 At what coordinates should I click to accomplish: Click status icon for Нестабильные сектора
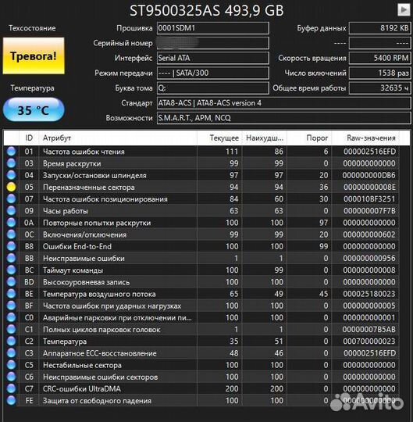coord(11,365)
